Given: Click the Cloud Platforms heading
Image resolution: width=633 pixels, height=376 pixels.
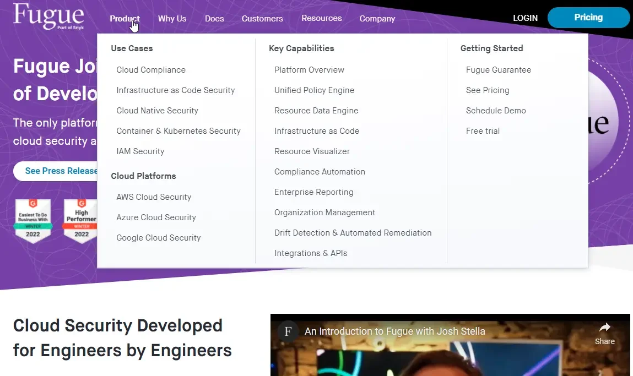Looking at the screenshot, I should click(143, 176).
